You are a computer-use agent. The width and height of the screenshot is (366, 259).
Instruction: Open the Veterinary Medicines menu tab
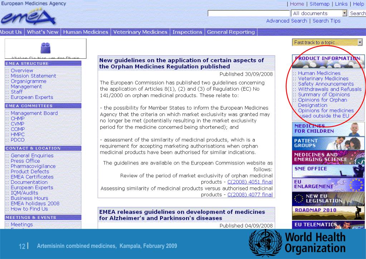140,32
